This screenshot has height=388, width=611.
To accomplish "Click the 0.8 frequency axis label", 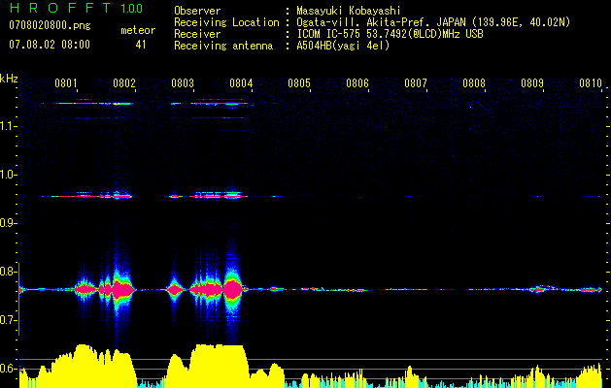I will 8,272.
